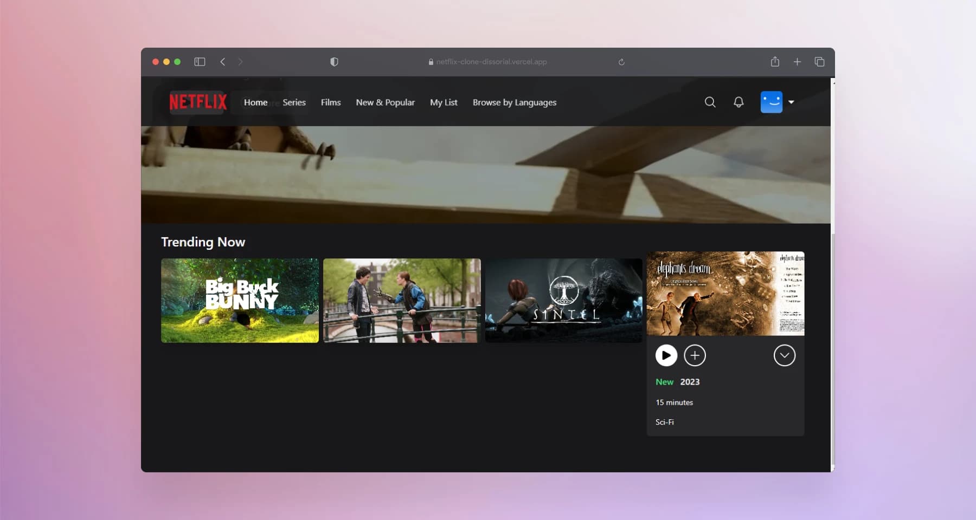
Task: Go forward with Safari forward arrow
Action: (x=240, y=62)
